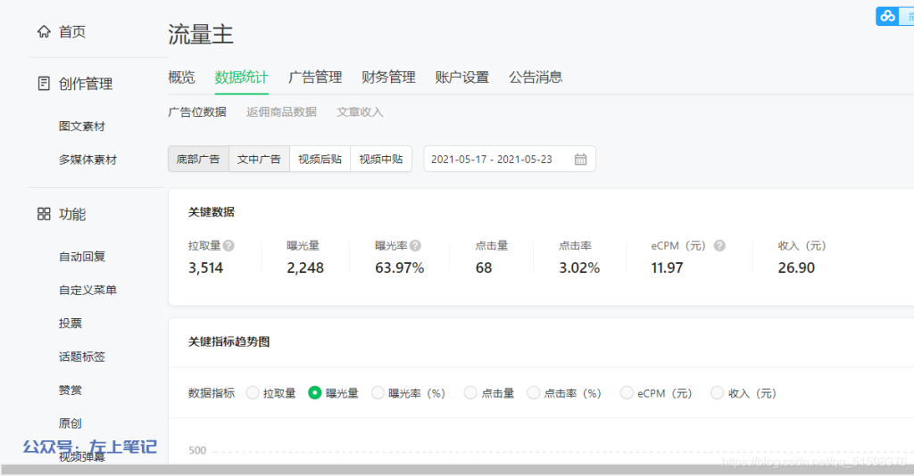The width and height of the screenshot is (914, 476).
Task: Select the 返佣商品数据 sub-tab
Action: pyautogui.click(x=281, y=111)
